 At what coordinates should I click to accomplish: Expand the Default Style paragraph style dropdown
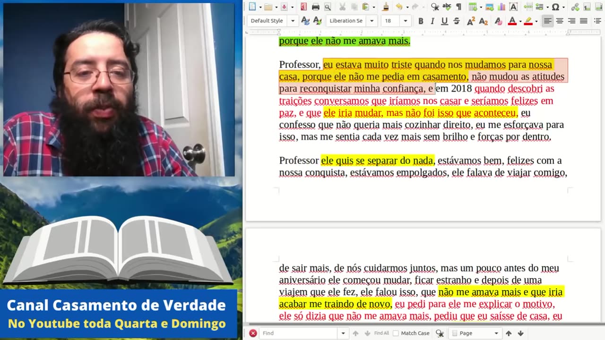click(x=293, y=21)
